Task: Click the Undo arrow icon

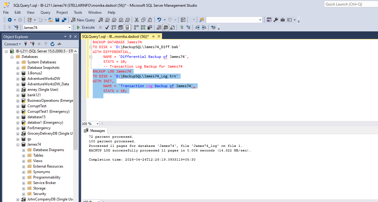Action: [159, 20]
